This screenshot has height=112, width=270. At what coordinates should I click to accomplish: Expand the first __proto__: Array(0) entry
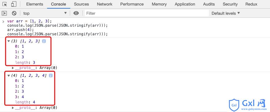click(13, 68)
